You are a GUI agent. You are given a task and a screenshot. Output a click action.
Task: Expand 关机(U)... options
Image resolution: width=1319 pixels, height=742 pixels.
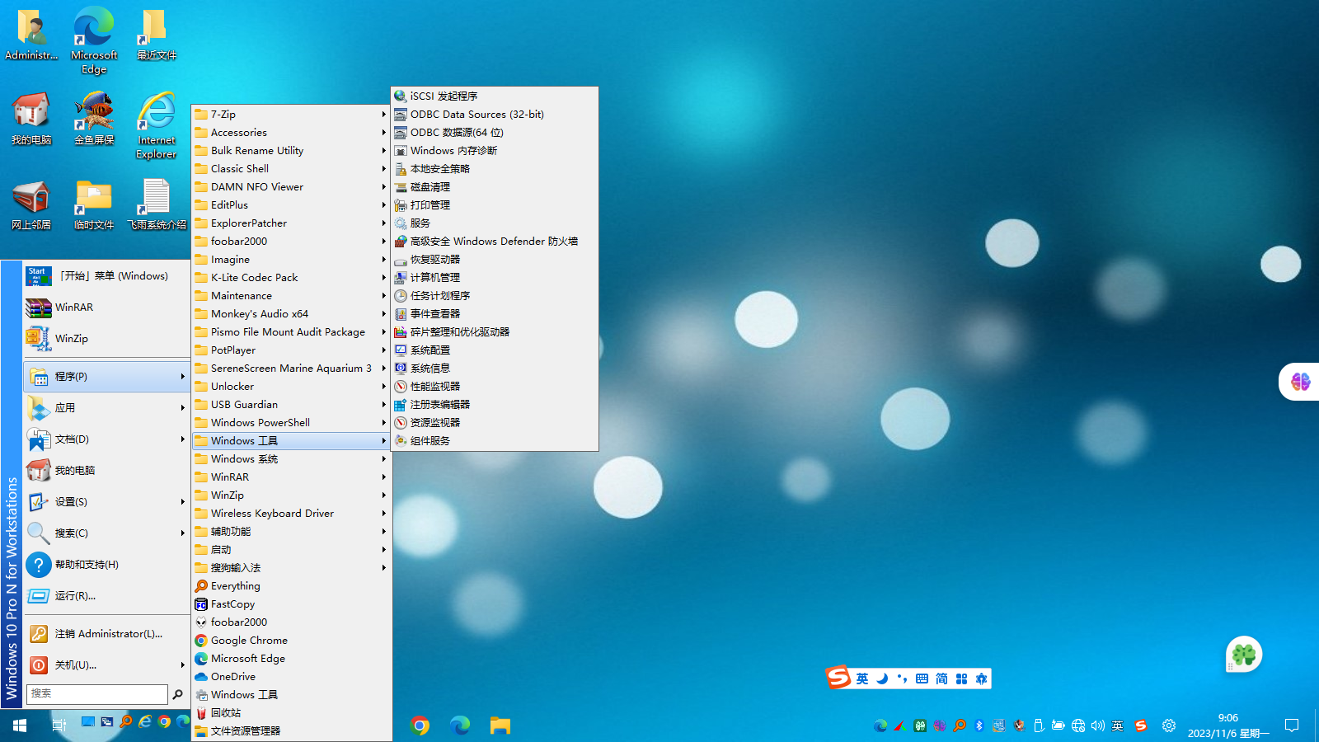[107, 665]
